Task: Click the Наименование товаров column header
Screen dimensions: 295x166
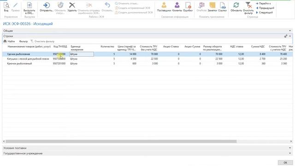Action: pos(29,47)
